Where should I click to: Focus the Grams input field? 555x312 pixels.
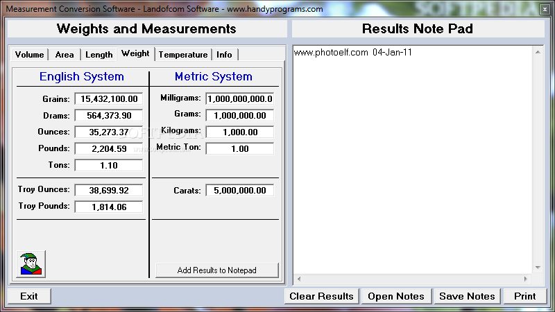point(240,115)
